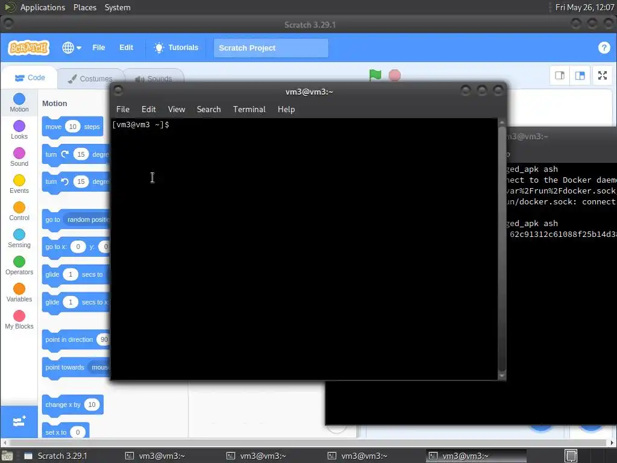The width and height of the screenshot is (617, 463).
Task: Open the terminal Terminal menu
Action: click(x=249, y=110)
